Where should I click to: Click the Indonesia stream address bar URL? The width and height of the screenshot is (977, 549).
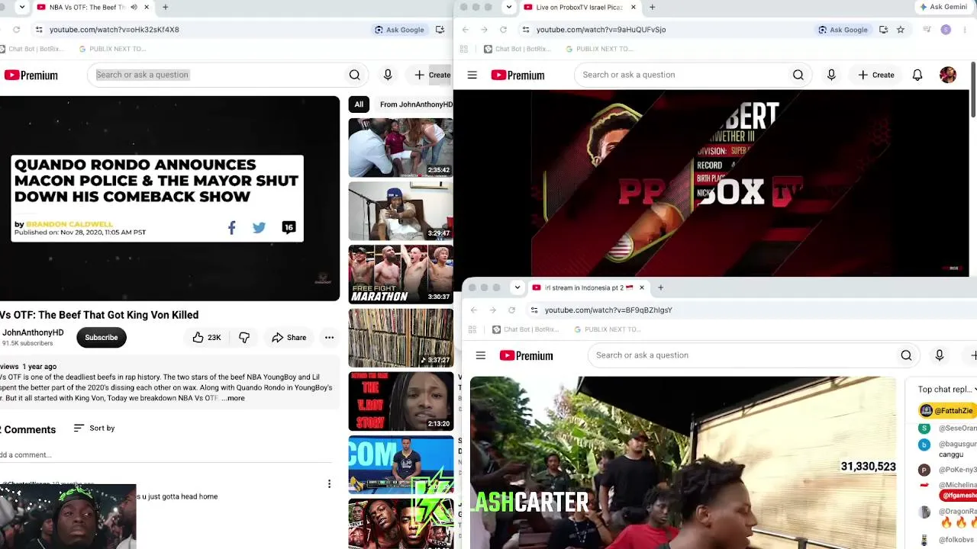point(608,310)
